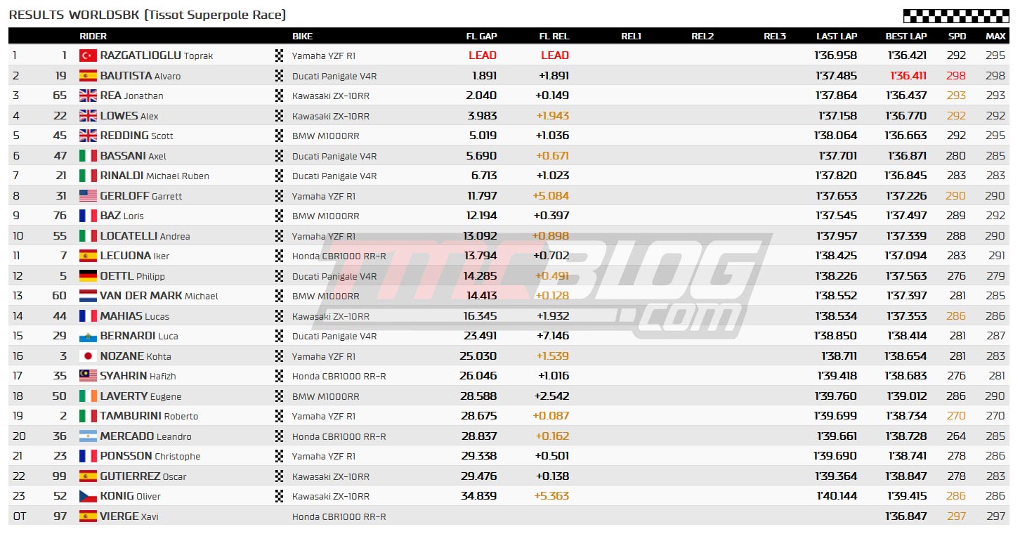Click the German flag next to OETTL
This screenshot has width=1020, height=534.
88,276
